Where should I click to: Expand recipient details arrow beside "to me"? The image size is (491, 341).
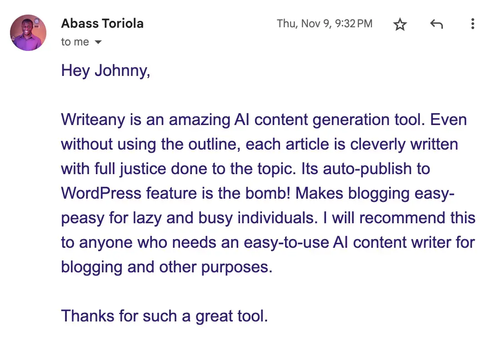pos(98,42)
